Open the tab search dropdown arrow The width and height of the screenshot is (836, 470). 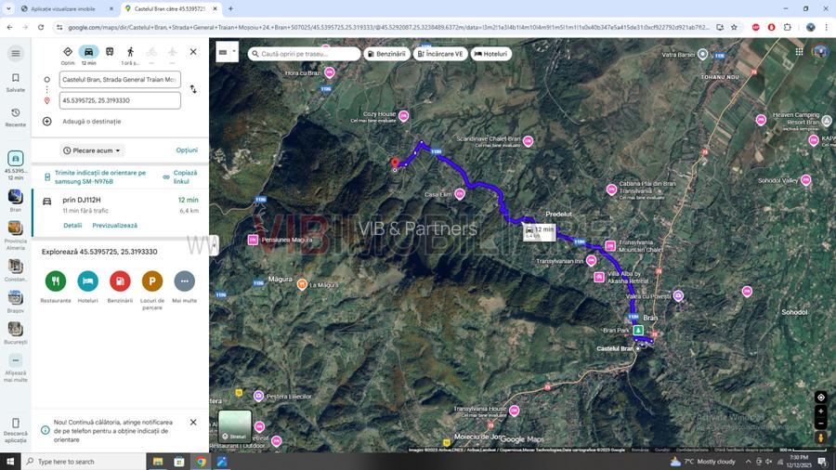click(x=8, y=8)
